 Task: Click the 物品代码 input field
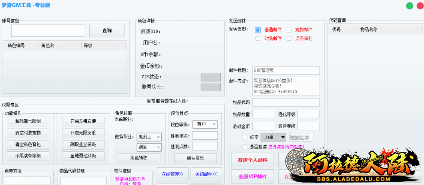click(x=285, y=102)
